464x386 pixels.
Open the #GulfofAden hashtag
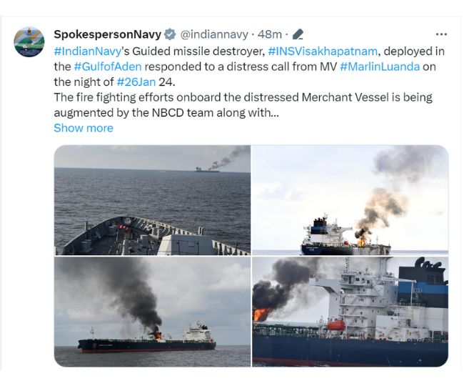[x=108, y=66]
